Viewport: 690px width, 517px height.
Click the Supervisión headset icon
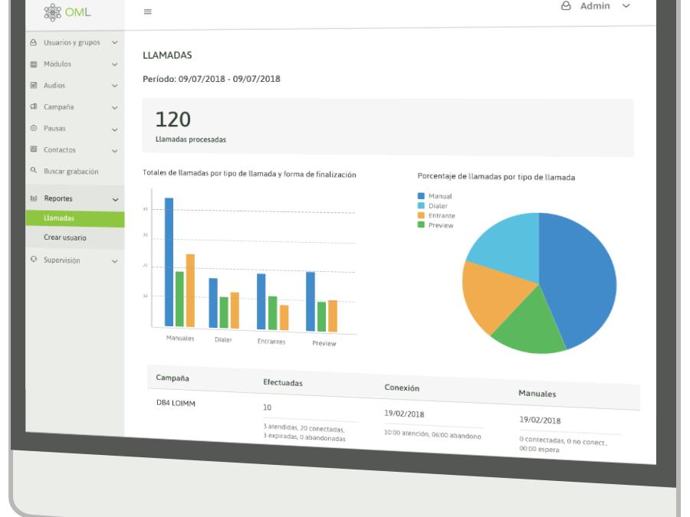tap(34, 260)
